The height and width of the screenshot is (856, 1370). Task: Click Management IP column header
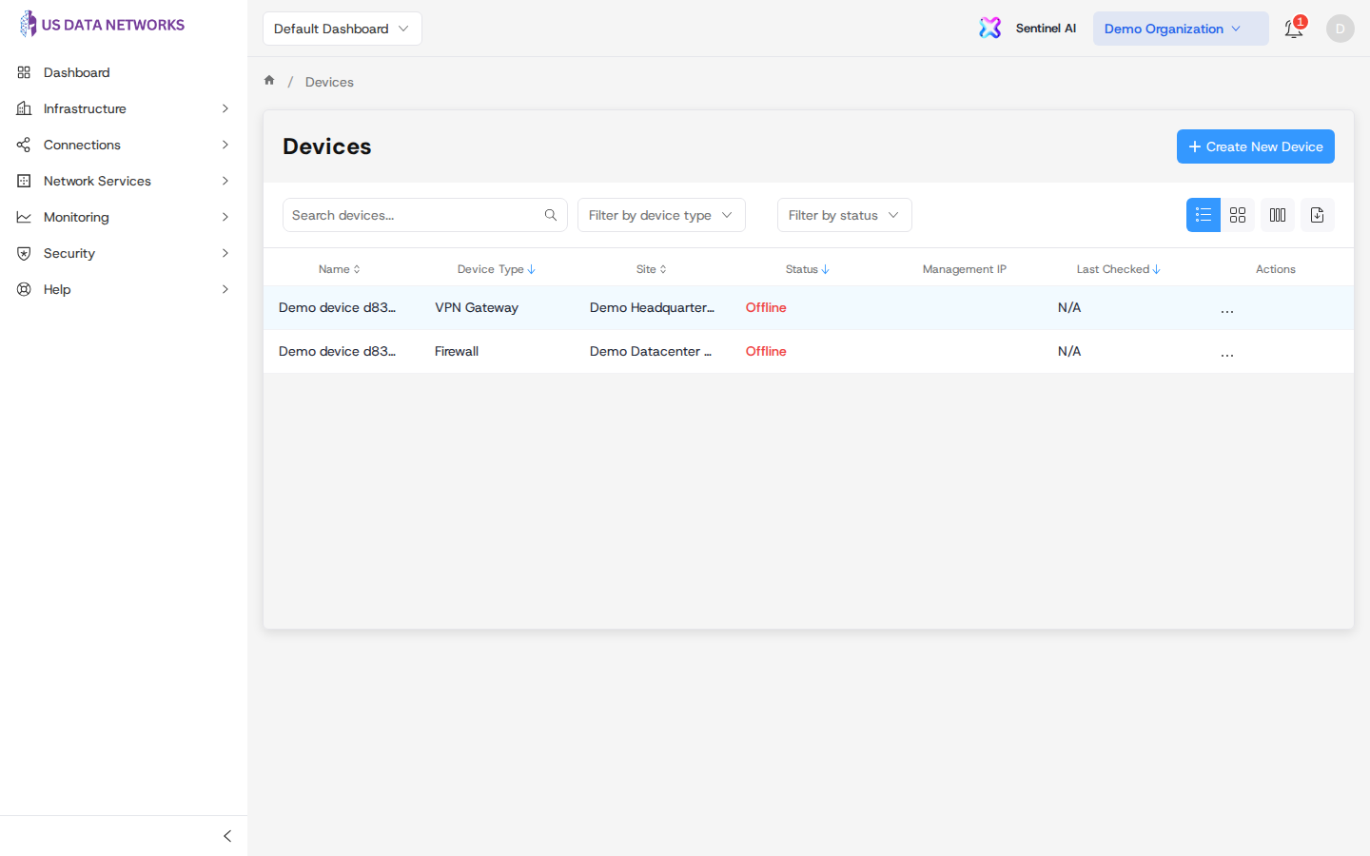click(964, 269)
